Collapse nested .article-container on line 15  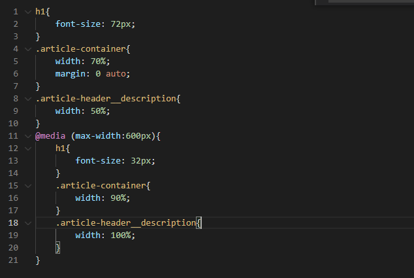point(27,186)
